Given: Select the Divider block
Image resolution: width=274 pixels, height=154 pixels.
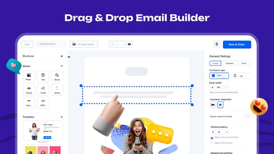Looking at the screenshot, I should pos(29,89).
